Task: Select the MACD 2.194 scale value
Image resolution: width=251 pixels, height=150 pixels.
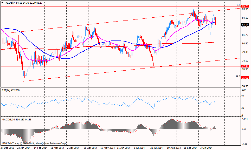Action: pos(244,119)
